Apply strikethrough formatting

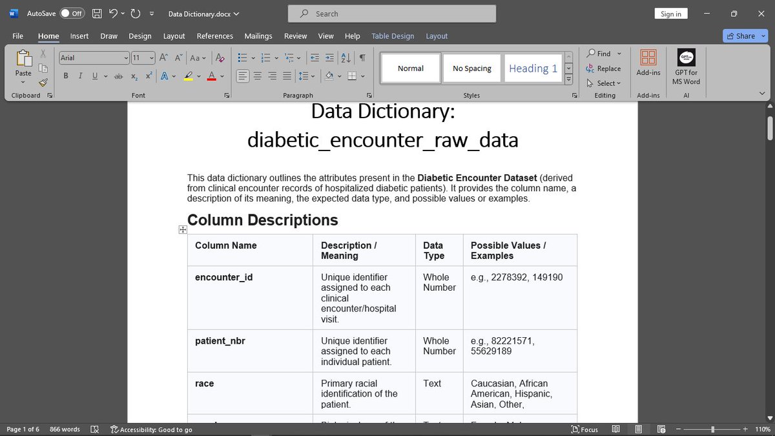(118, 76)
